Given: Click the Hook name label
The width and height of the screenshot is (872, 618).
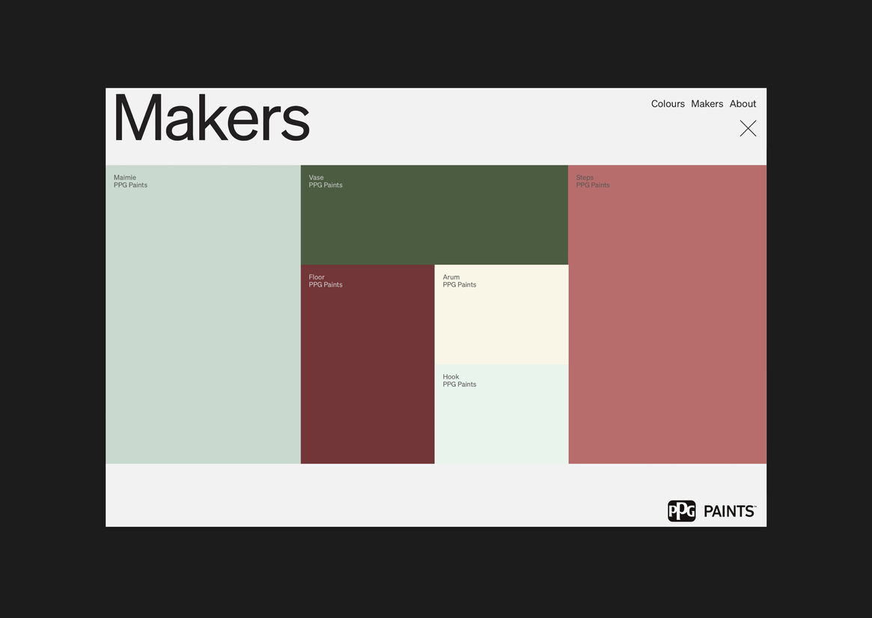Looking at the screenshot, I should click(451, 377).
